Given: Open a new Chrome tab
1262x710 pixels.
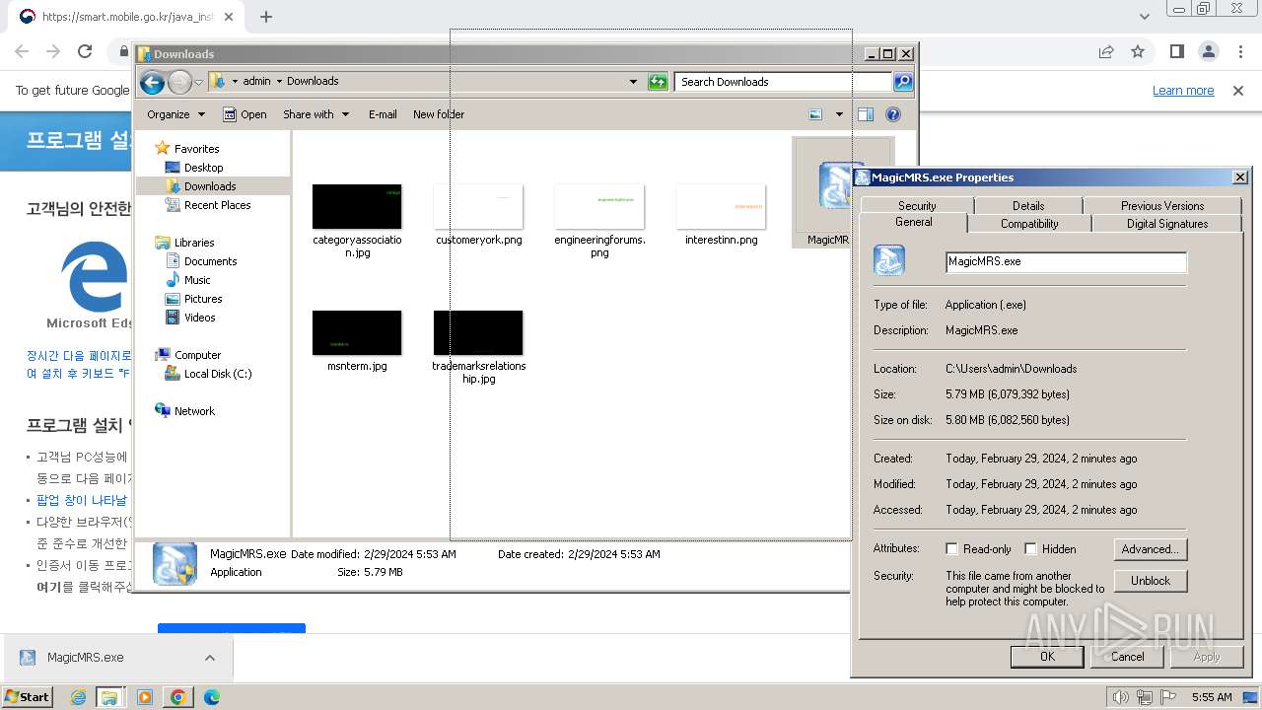Looking at the screenshot, I should coord(266,17).
